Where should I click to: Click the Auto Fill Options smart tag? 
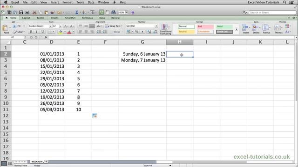point(95,116)
